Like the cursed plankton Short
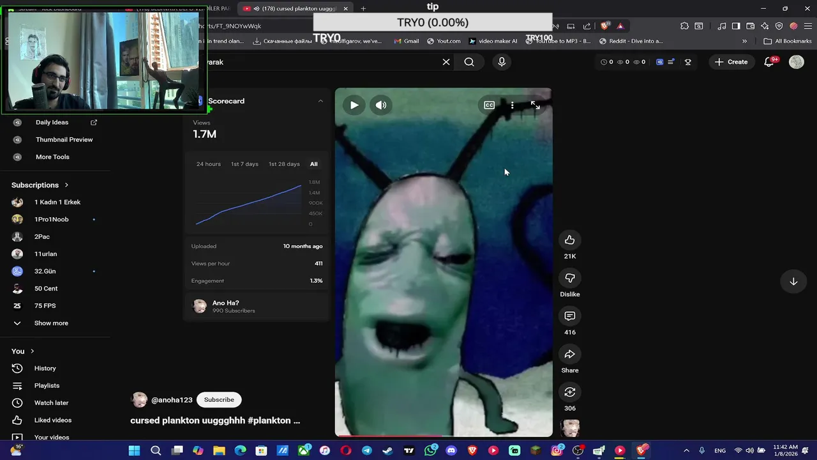The height and width of the screenshot is (460, 817). coord(570,240)
